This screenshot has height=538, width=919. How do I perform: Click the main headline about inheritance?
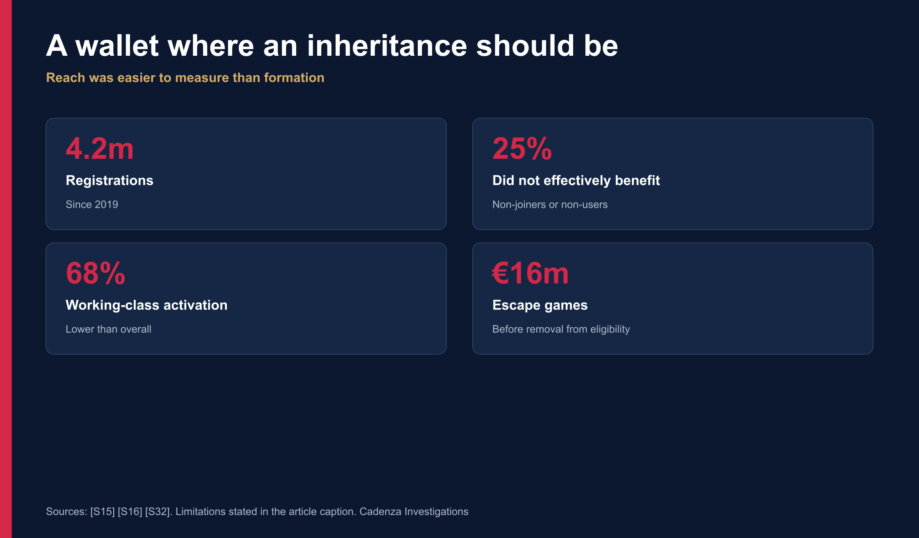coord(332,46)
